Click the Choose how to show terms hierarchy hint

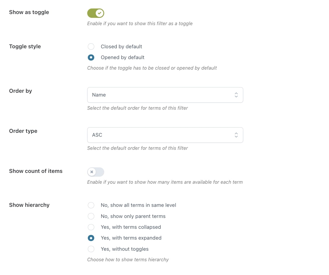click(x=128, y=259)
